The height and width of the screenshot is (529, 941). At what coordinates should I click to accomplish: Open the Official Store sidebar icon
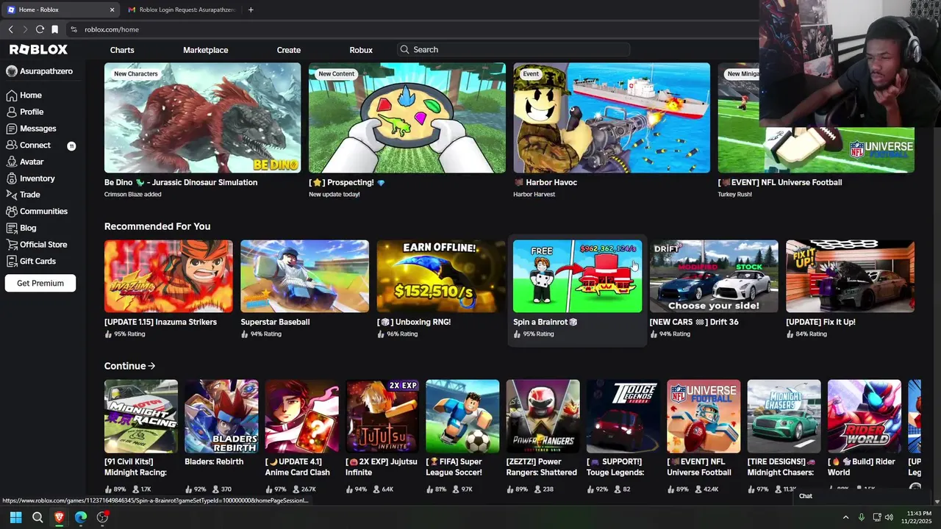[12, 245]
